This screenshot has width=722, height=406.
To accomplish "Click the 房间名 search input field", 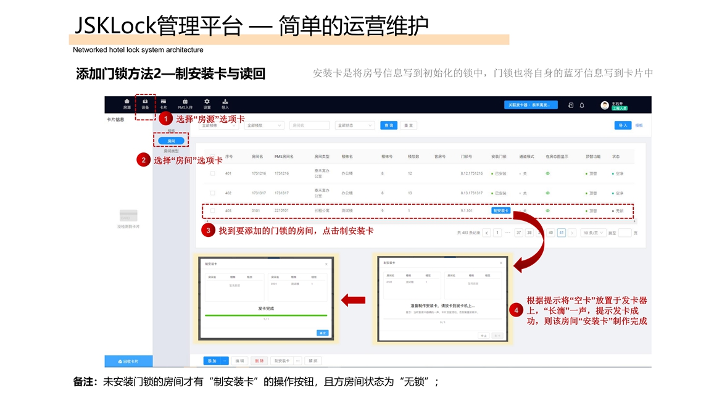I will [x=309, y=125].
